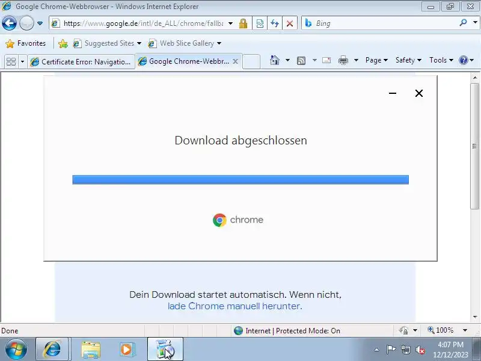
Task: Click the Action Center flag icon
Action: pos(391,350)
